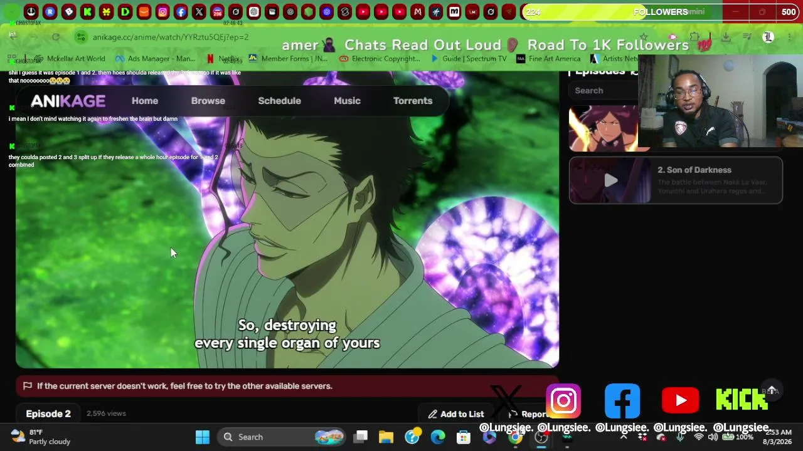The height and width of the screenshot is (451, 803).
Task: Open Microsoft Edge from the taskbar
Action: [438, 437]
